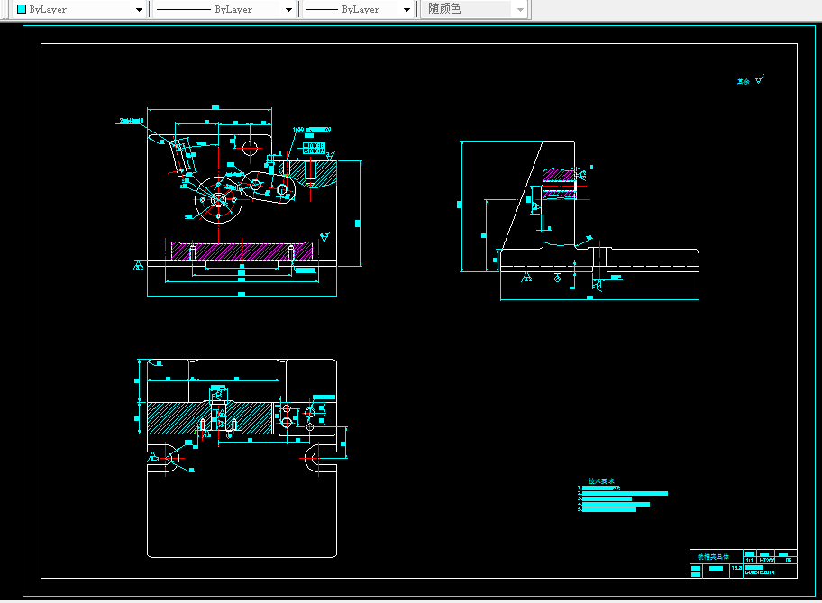Select the part name text in the title block
The height and width of the screenshot is (603, 822).
click(713, 557)
